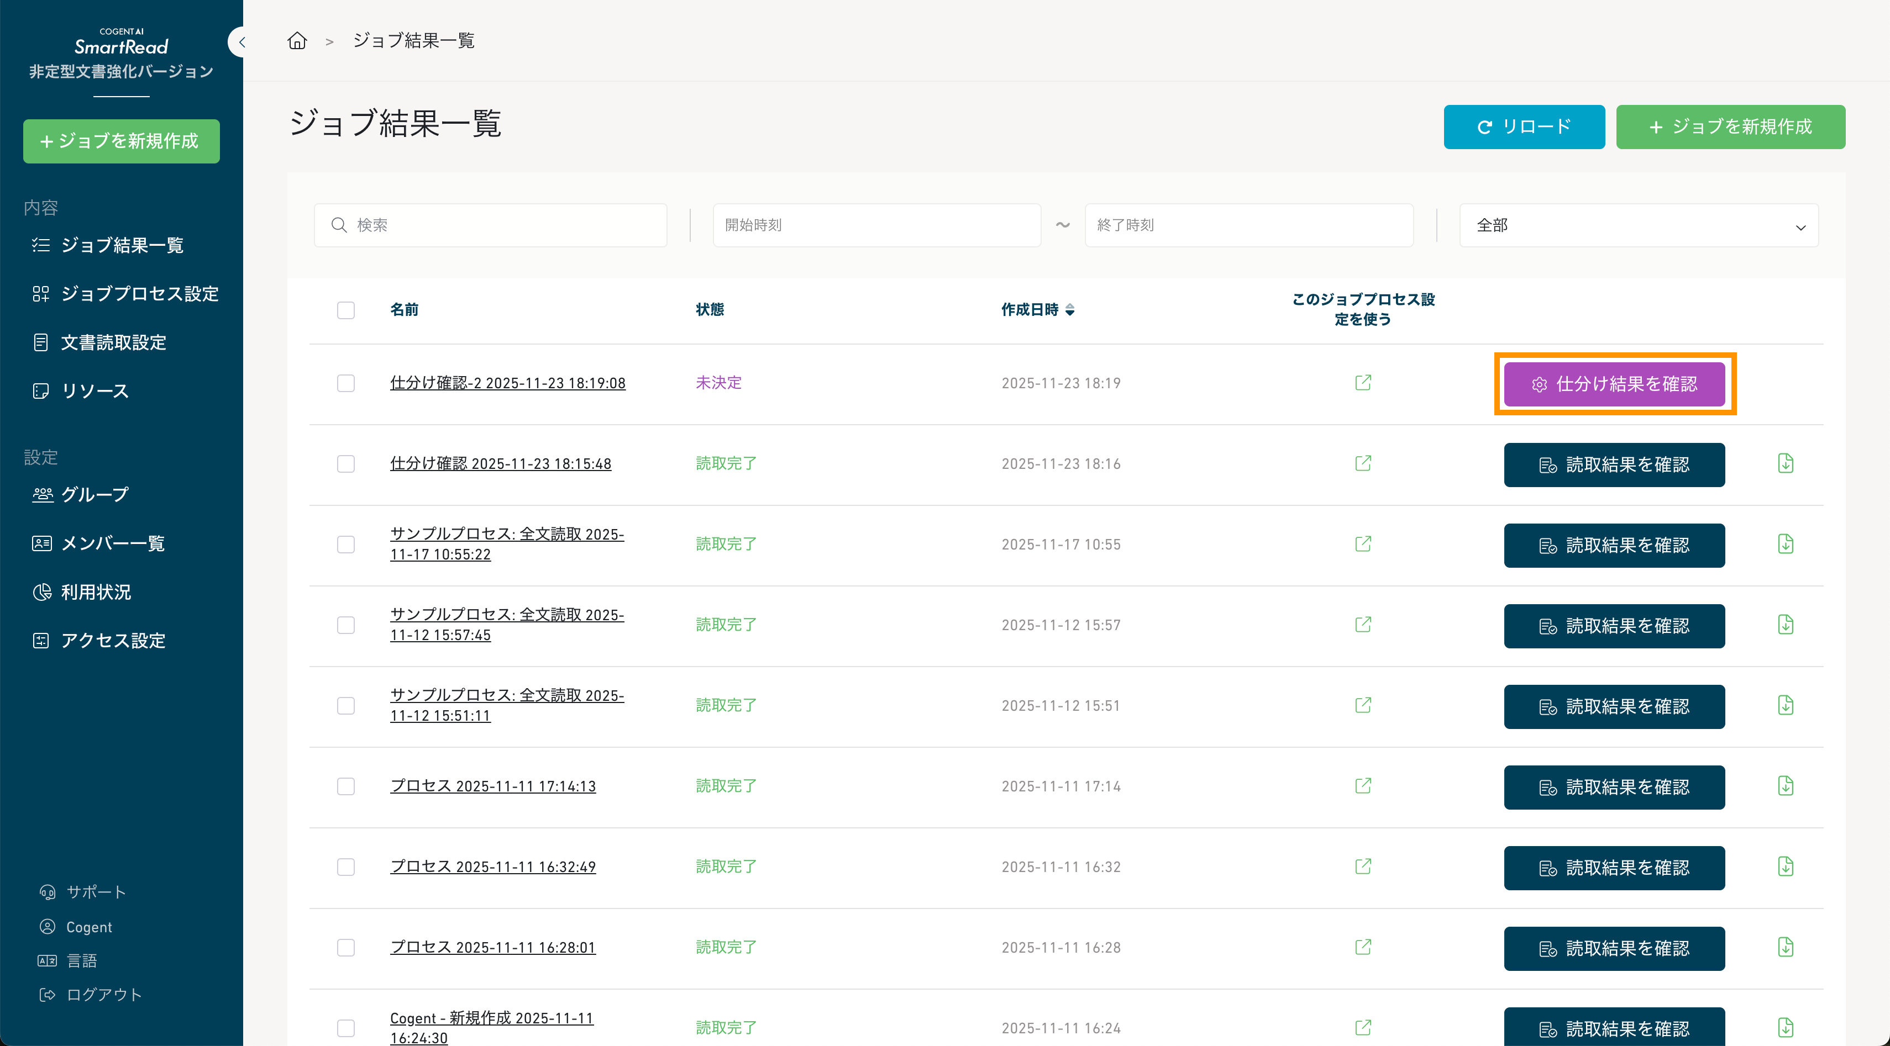Check the box for 仕分け確認-2 job
Screen dimensions: 1890x1046
pos(345,383)
